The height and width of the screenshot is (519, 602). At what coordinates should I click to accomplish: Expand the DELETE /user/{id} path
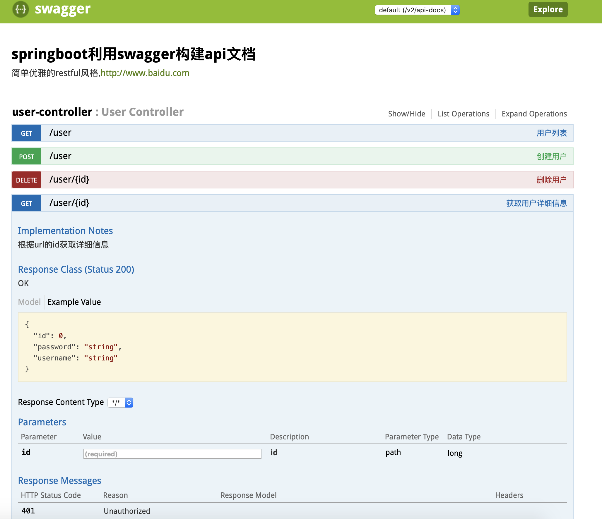pyautogui.click(x=69, y=180)
